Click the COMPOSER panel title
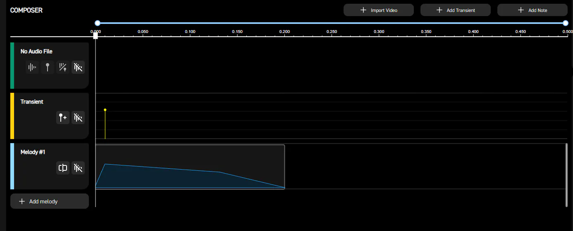The width and height of the screenshot is (573, 231). (26, 10)
